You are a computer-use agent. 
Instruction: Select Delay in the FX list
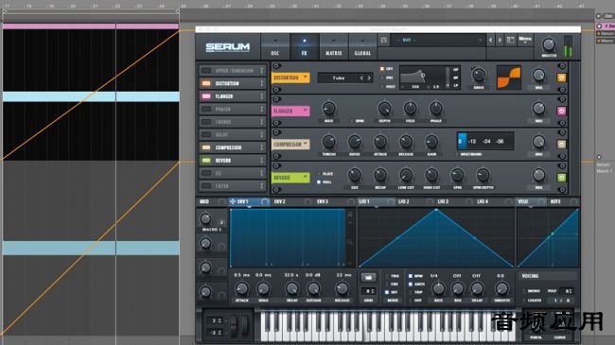click(232, 134)
